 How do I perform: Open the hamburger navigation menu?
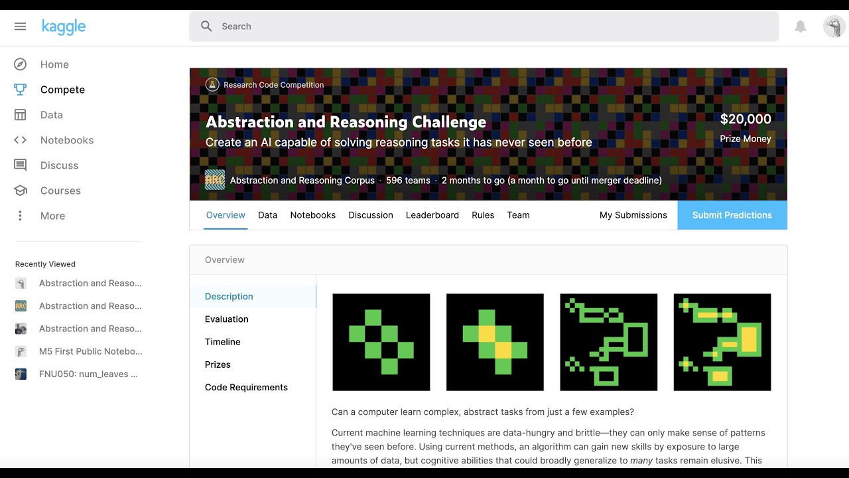(x=20, y=27)
